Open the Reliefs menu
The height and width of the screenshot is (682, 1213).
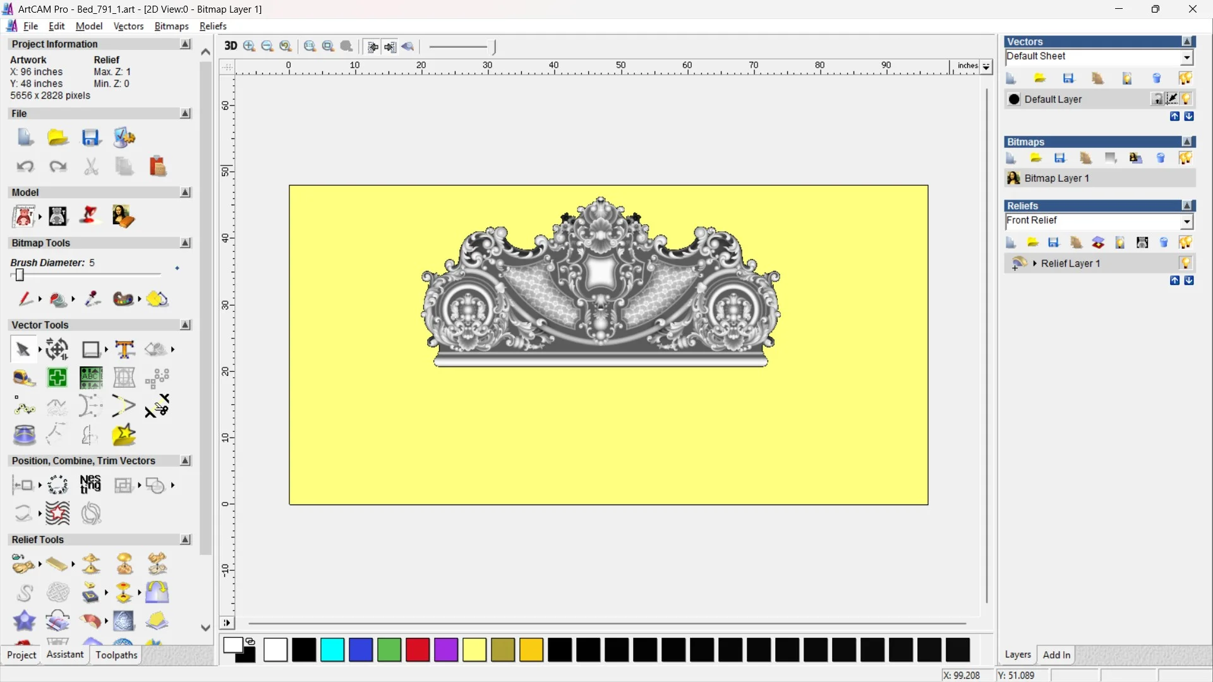[x=213, y=26]
